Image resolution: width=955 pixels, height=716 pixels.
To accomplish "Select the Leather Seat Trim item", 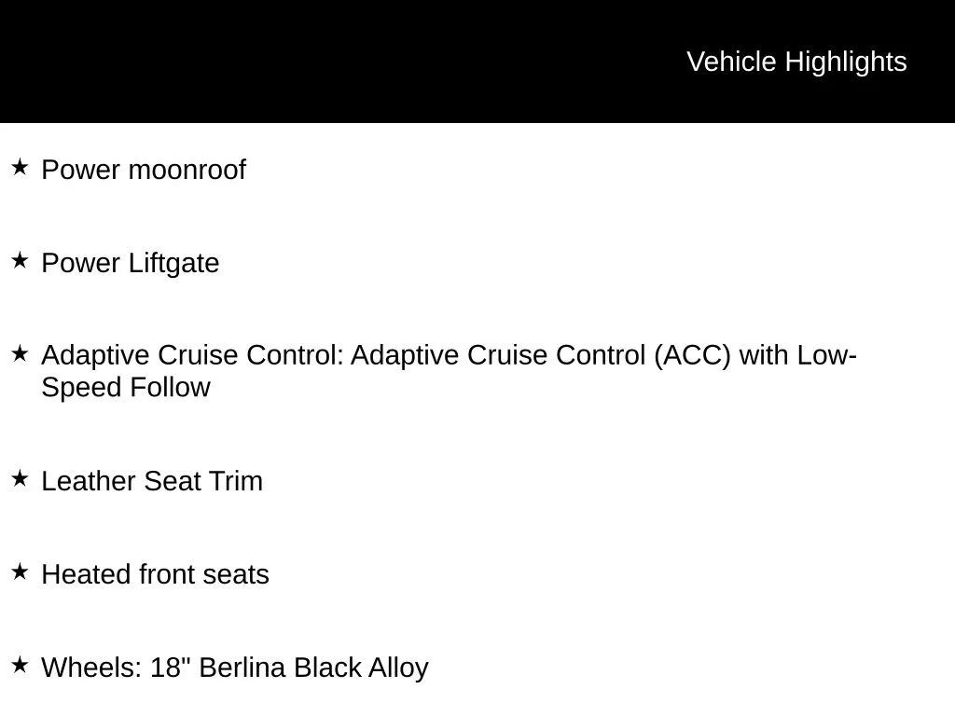I will click(152, 482).
